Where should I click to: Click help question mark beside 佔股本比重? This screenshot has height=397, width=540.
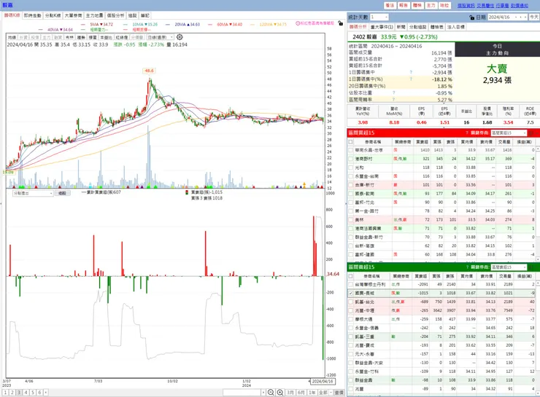pyautogui.click(x=393, y=93)
